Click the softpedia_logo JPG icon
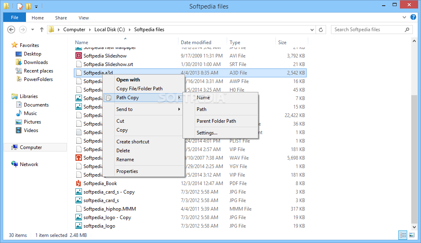421x243 pixels. coord(78,226)
